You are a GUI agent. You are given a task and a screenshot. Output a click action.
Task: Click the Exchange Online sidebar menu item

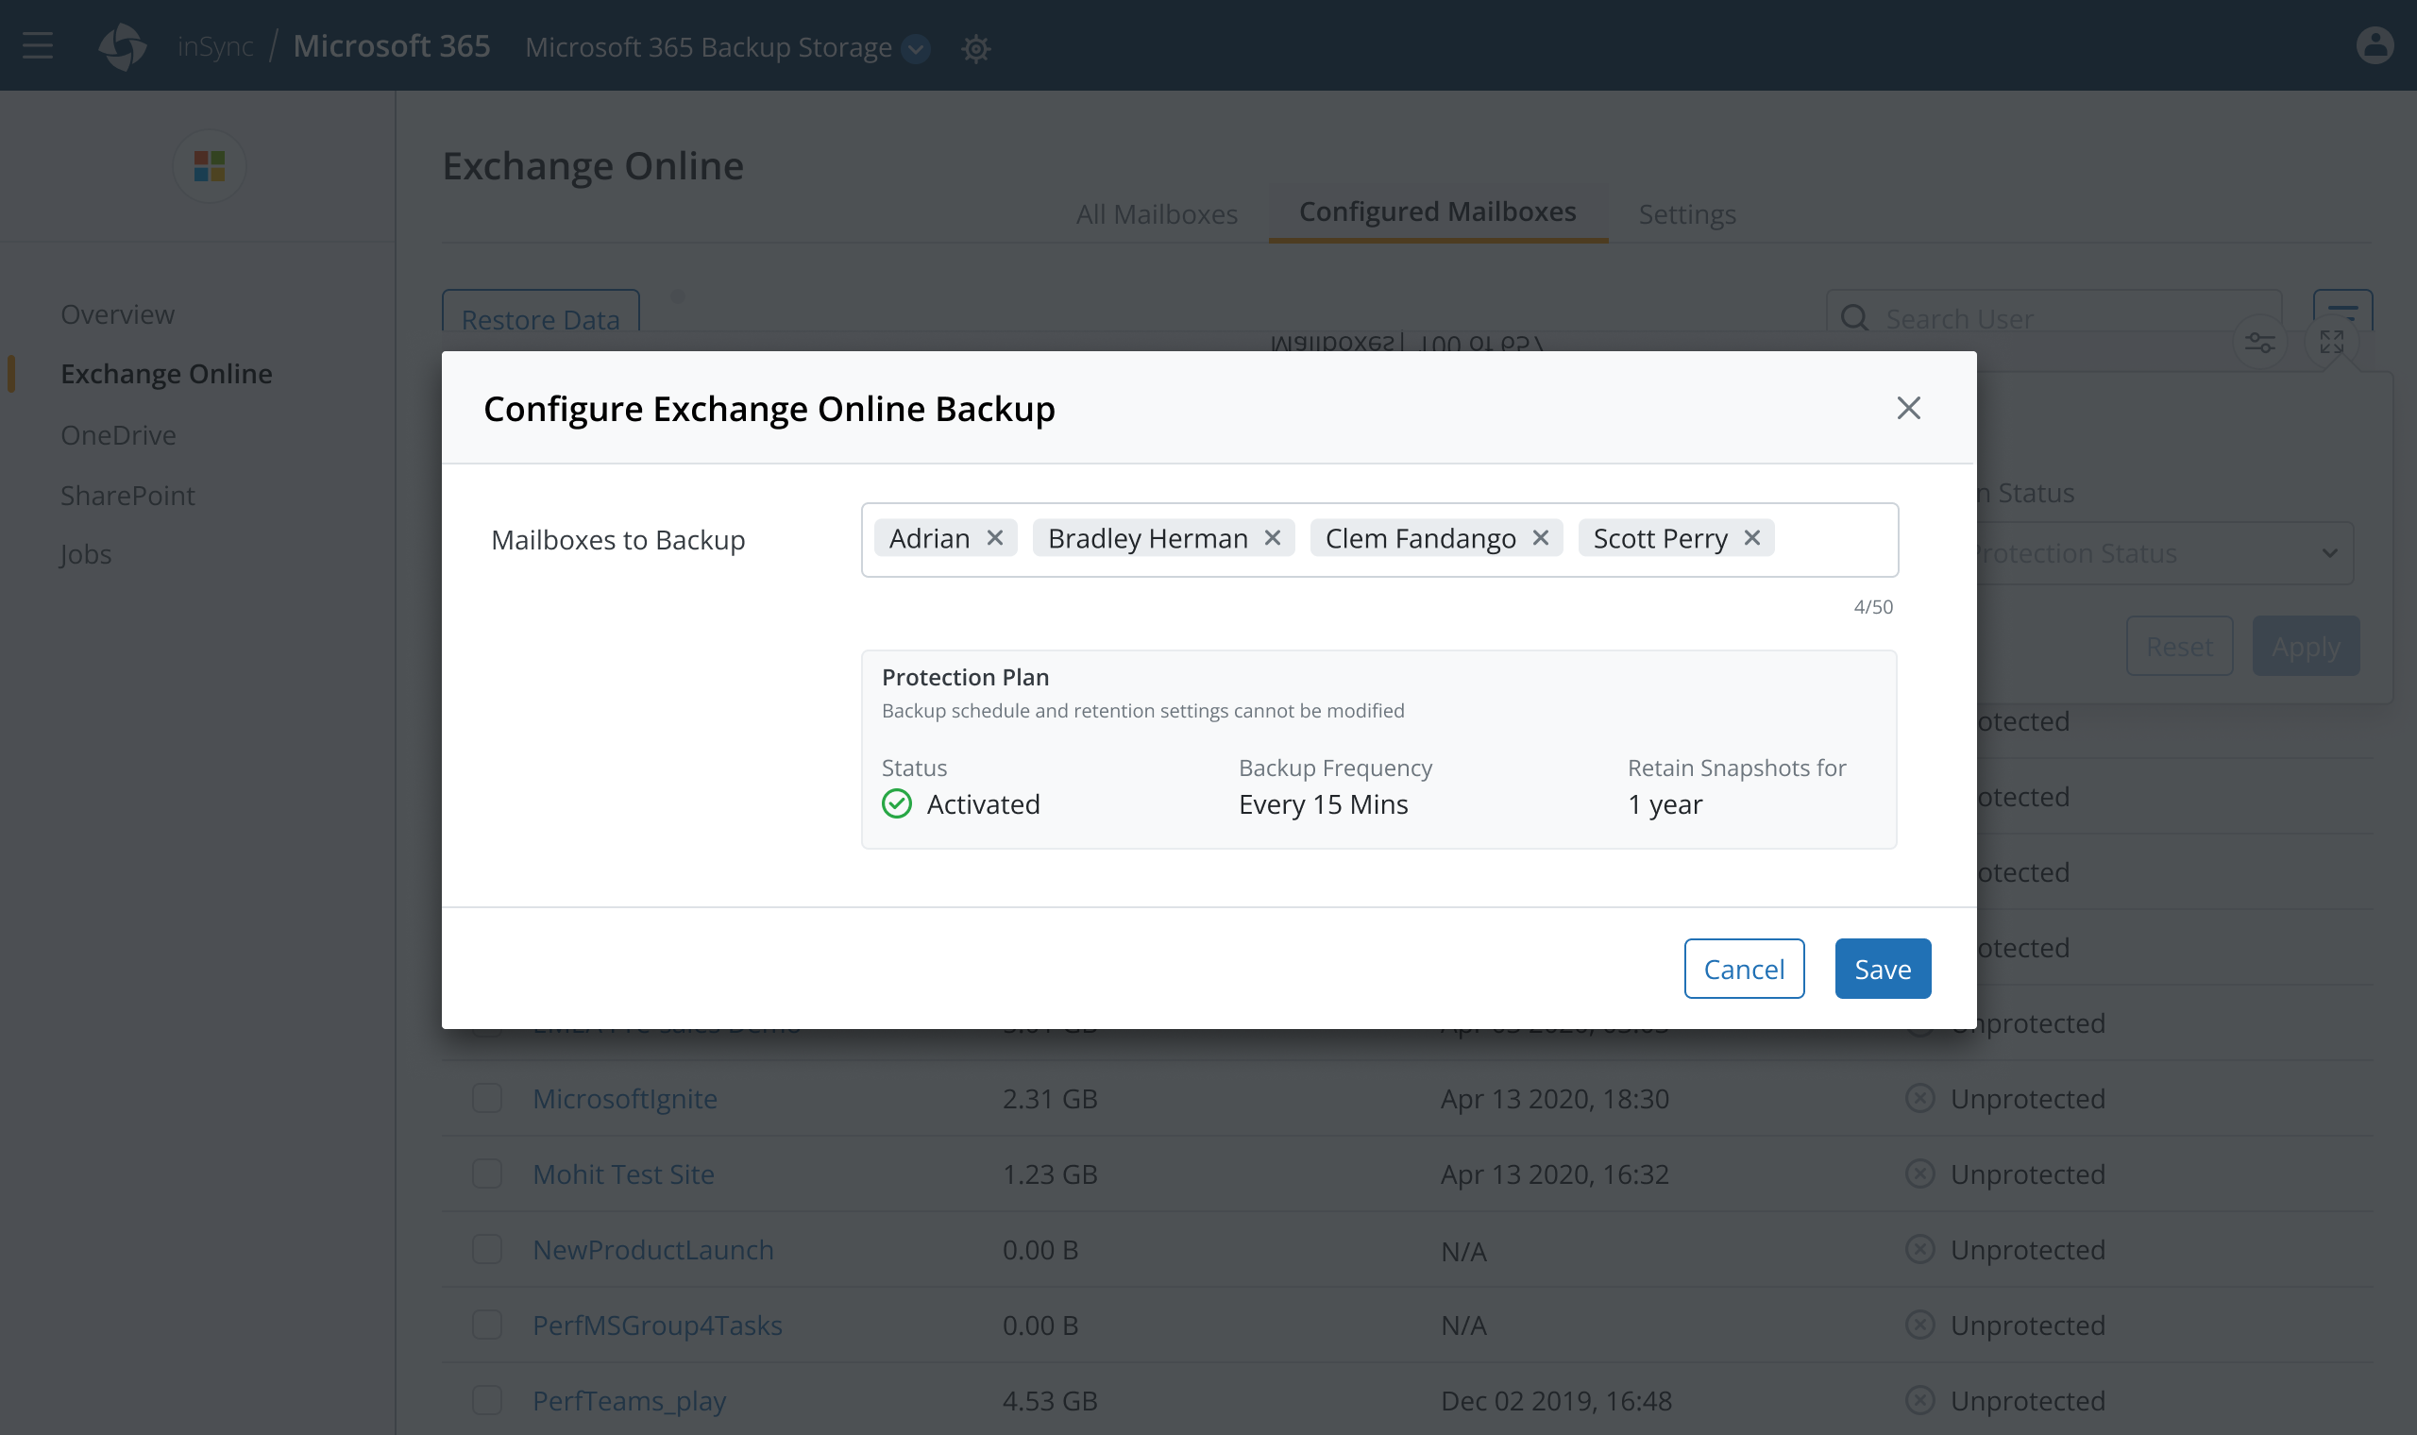[x=165, y=372]
